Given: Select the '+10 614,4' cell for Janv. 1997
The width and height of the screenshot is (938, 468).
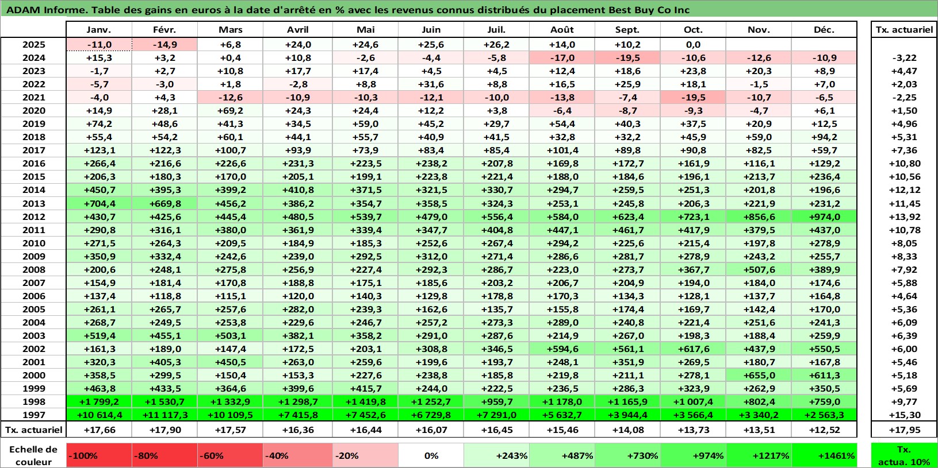Looking at the screenshot, I should point(99,415).
